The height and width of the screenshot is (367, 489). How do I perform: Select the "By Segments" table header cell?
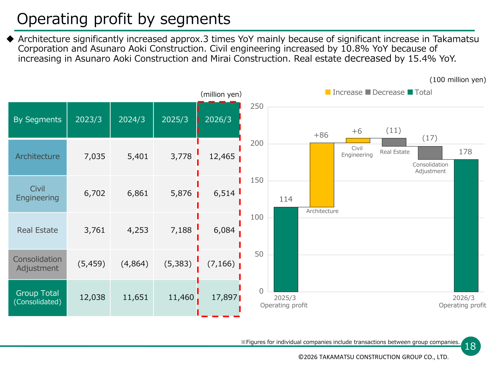coord(37,120)
